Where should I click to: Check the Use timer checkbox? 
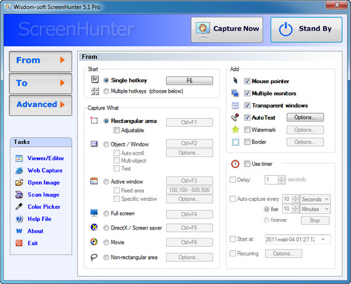point(247,164)
